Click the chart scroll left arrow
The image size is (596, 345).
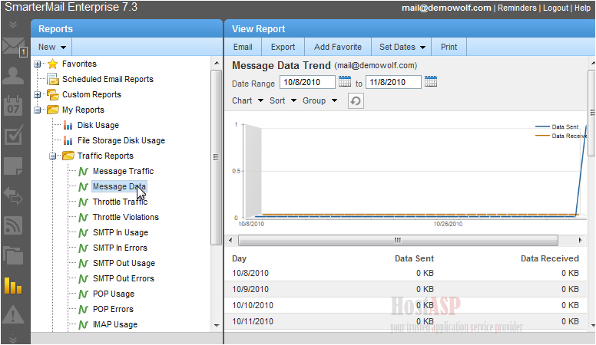tap(230, 240)
